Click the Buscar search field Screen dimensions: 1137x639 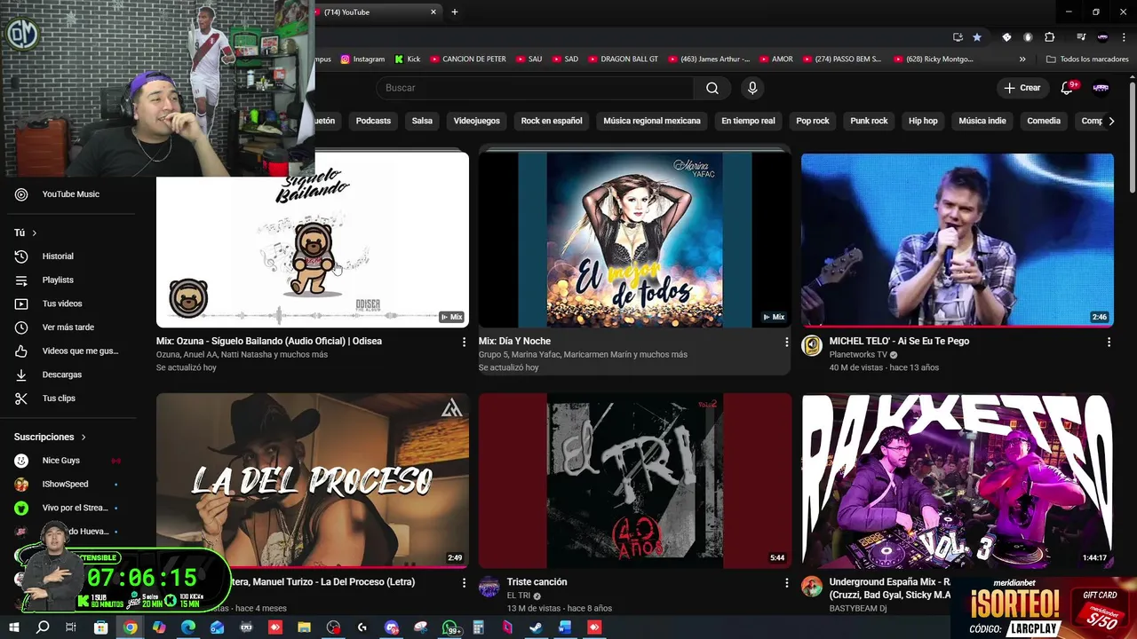(535, 88)
